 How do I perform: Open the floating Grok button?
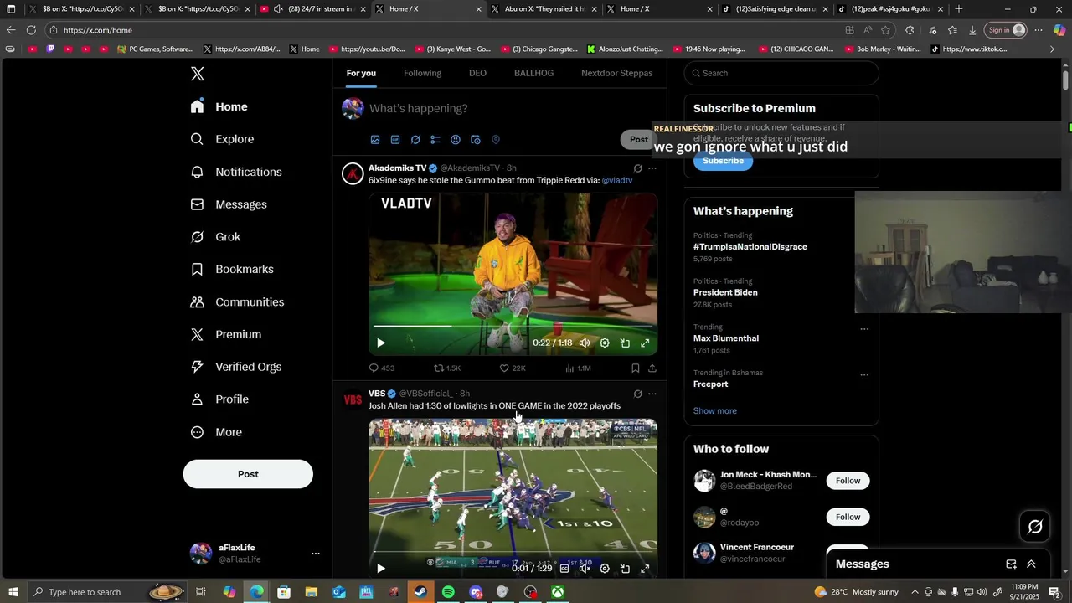click(1035, 527)
